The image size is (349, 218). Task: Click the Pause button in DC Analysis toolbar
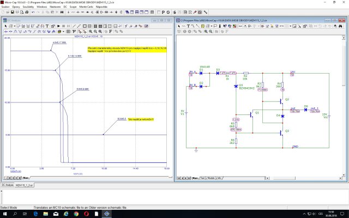point(68,26)
